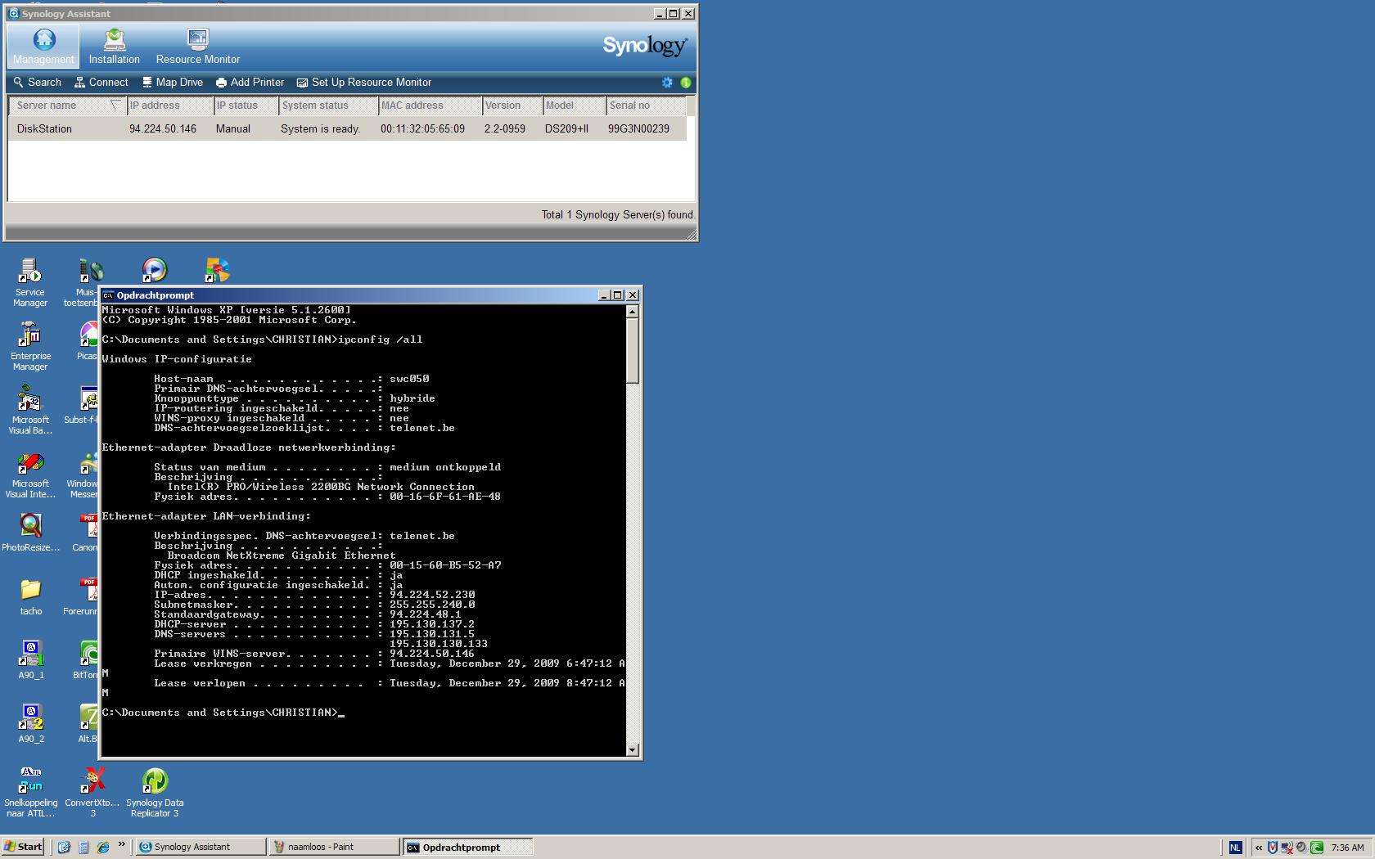Viewport: 1375px width, 859px height.
Task: Click the NL language indicator
Action: (1235, 848)
